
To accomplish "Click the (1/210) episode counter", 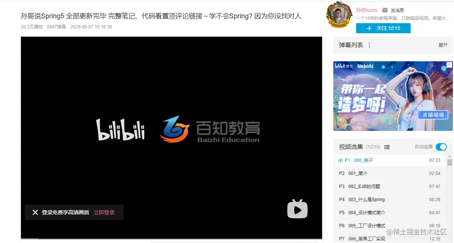I will [373, 147].
